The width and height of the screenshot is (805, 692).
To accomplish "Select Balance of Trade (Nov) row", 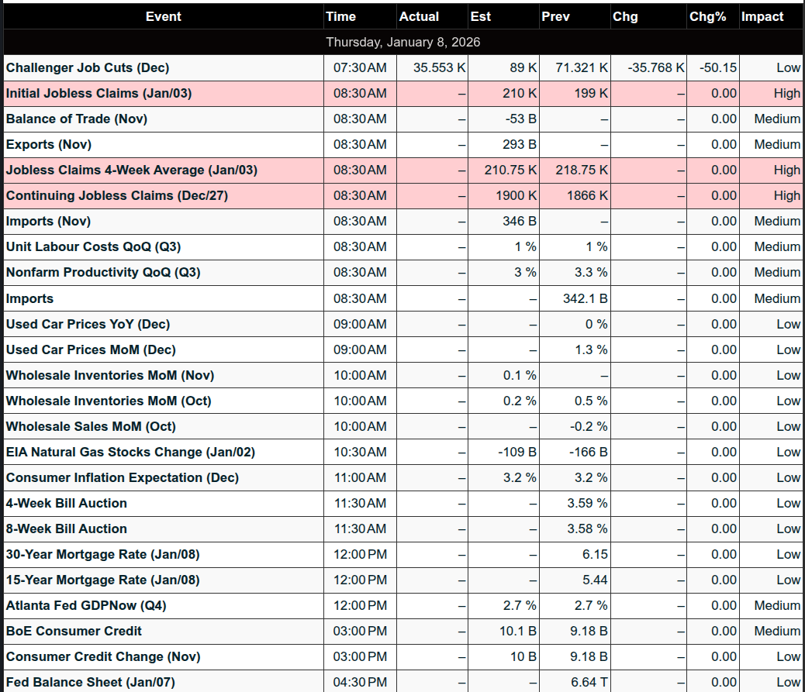I will [77, 119].
